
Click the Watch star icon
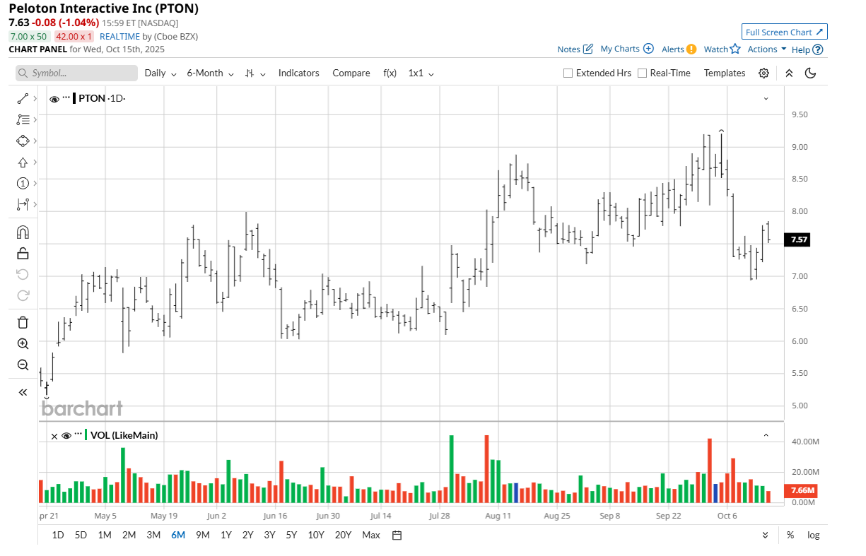(x=735, y=49)
